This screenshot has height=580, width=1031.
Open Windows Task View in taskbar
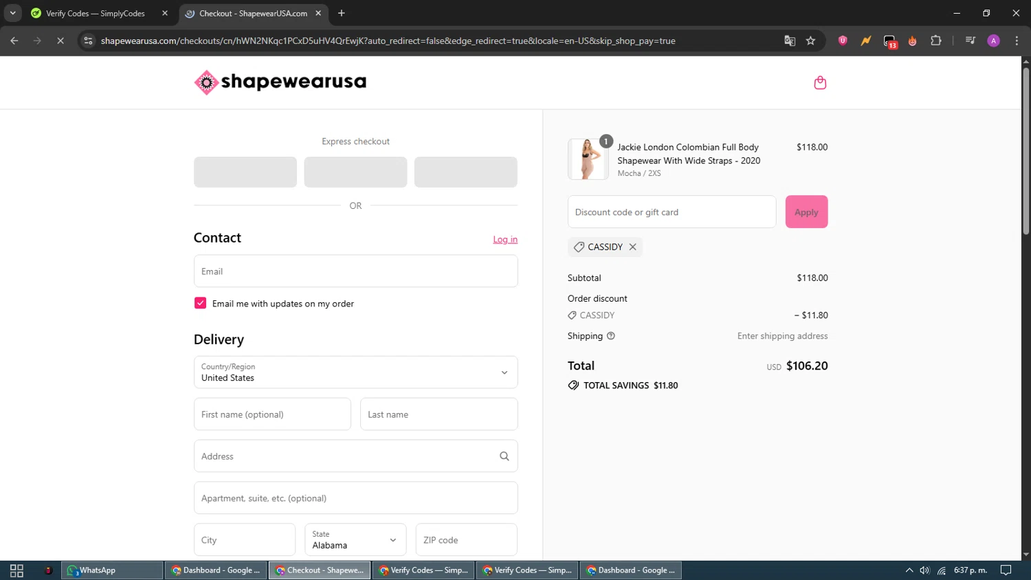(16, 570)
